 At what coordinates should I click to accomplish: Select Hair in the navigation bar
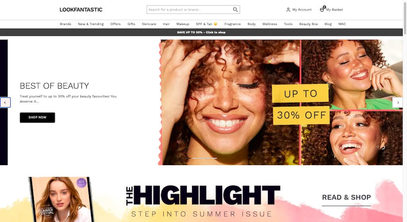pyautogui.click(x=166, y=24)
